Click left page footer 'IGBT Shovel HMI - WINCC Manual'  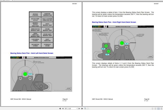point(21,99)
